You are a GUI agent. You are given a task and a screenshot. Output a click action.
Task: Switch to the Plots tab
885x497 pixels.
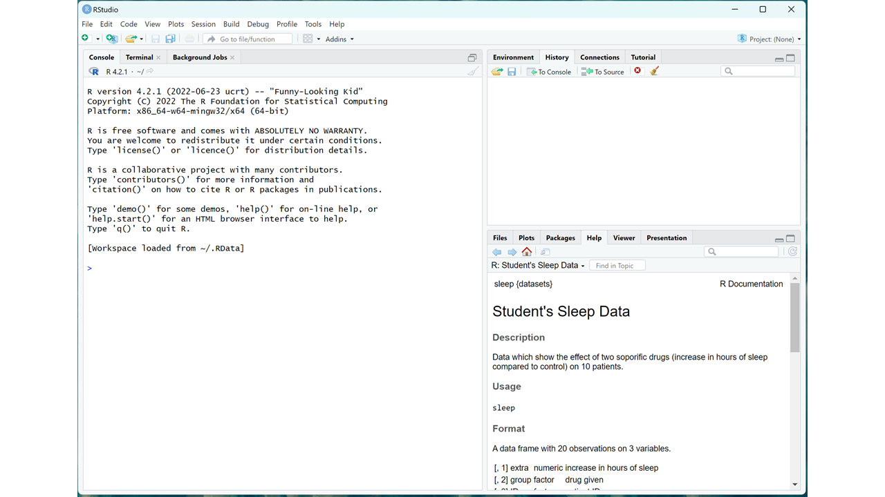526,237
